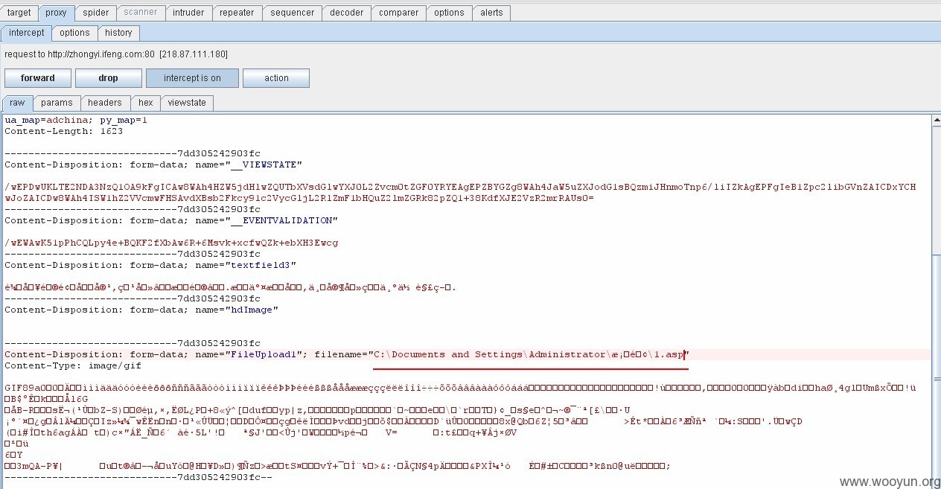The height and width of the screenshot is (489, 941).
Task: Click the /wEWAwK51pPhCQLpy4e EVENTVALIDATION value
Action: [171, 243]
